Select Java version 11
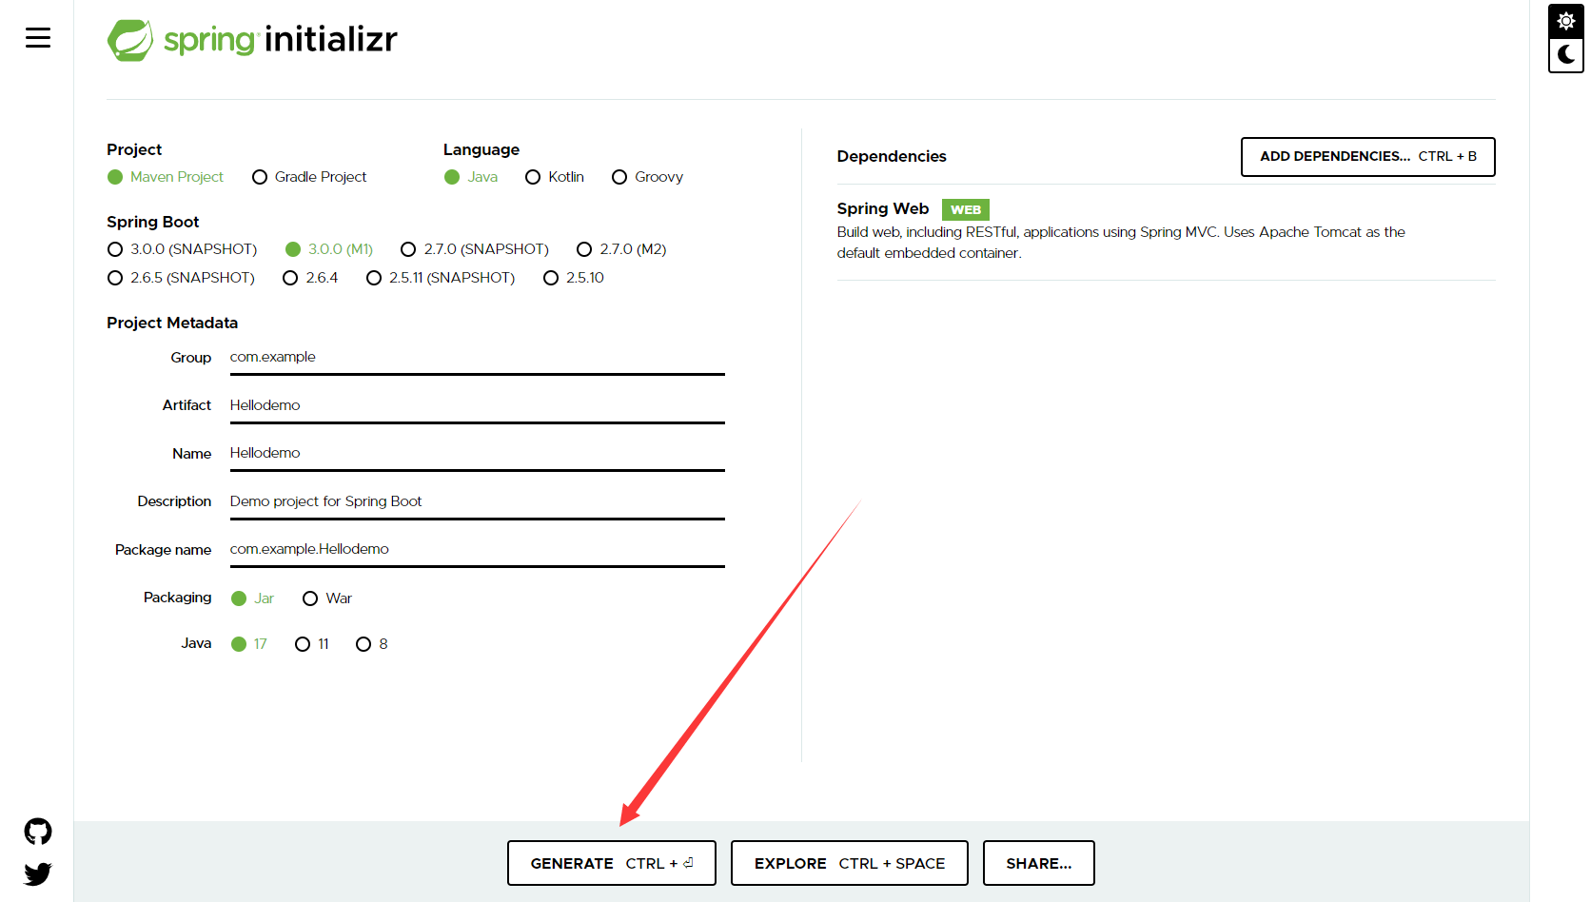 point(312,644)
